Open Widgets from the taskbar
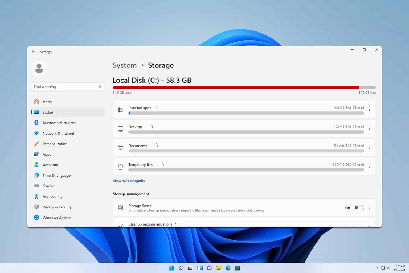 (x=200, y=268)
